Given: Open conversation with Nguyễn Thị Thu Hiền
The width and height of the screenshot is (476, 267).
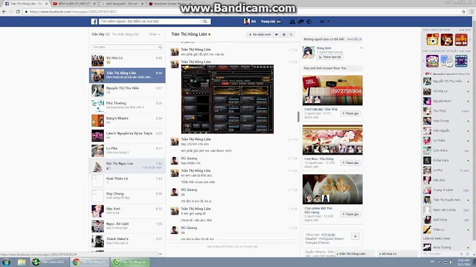Looking at the screenshot, I should (x=127, y=90).
